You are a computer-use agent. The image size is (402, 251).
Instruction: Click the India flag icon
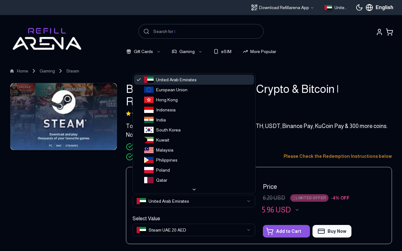pyautogui.click(x=149, y=120)
